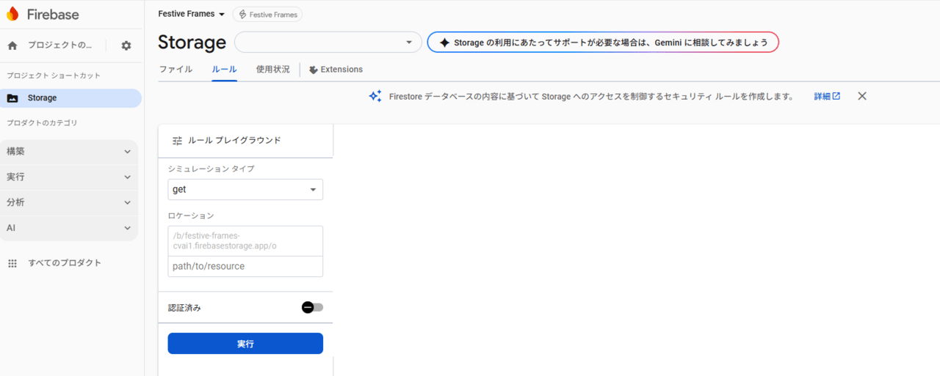Image resolution: width=940 pixels, height=376 pixels.
Task: Open the Storage bucket selector dropdown
Action: coord(328,43)
